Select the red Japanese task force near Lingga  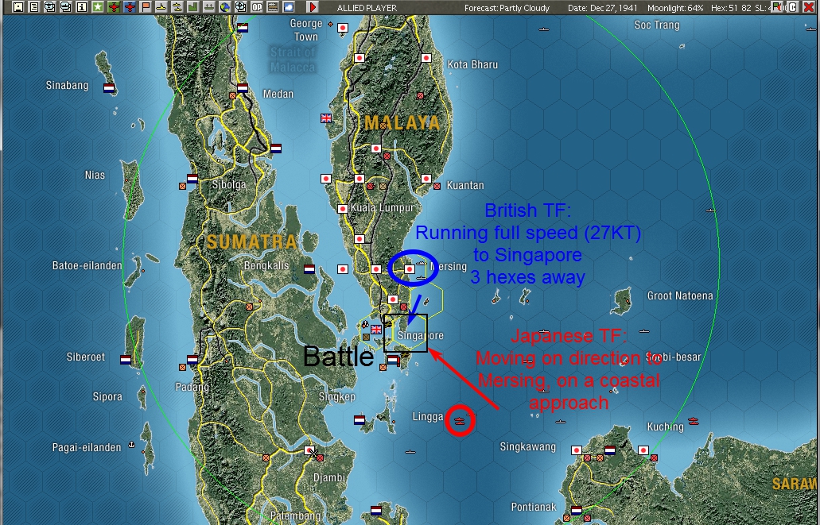click(461, 420)
